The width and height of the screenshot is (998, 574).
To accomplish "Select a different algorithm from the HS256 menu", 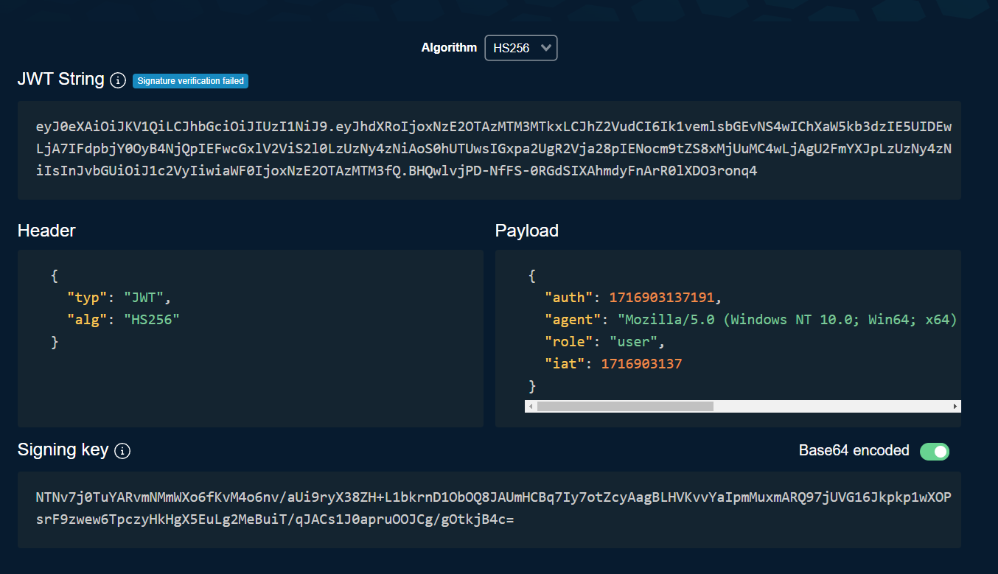I will [x=521, y=47].
